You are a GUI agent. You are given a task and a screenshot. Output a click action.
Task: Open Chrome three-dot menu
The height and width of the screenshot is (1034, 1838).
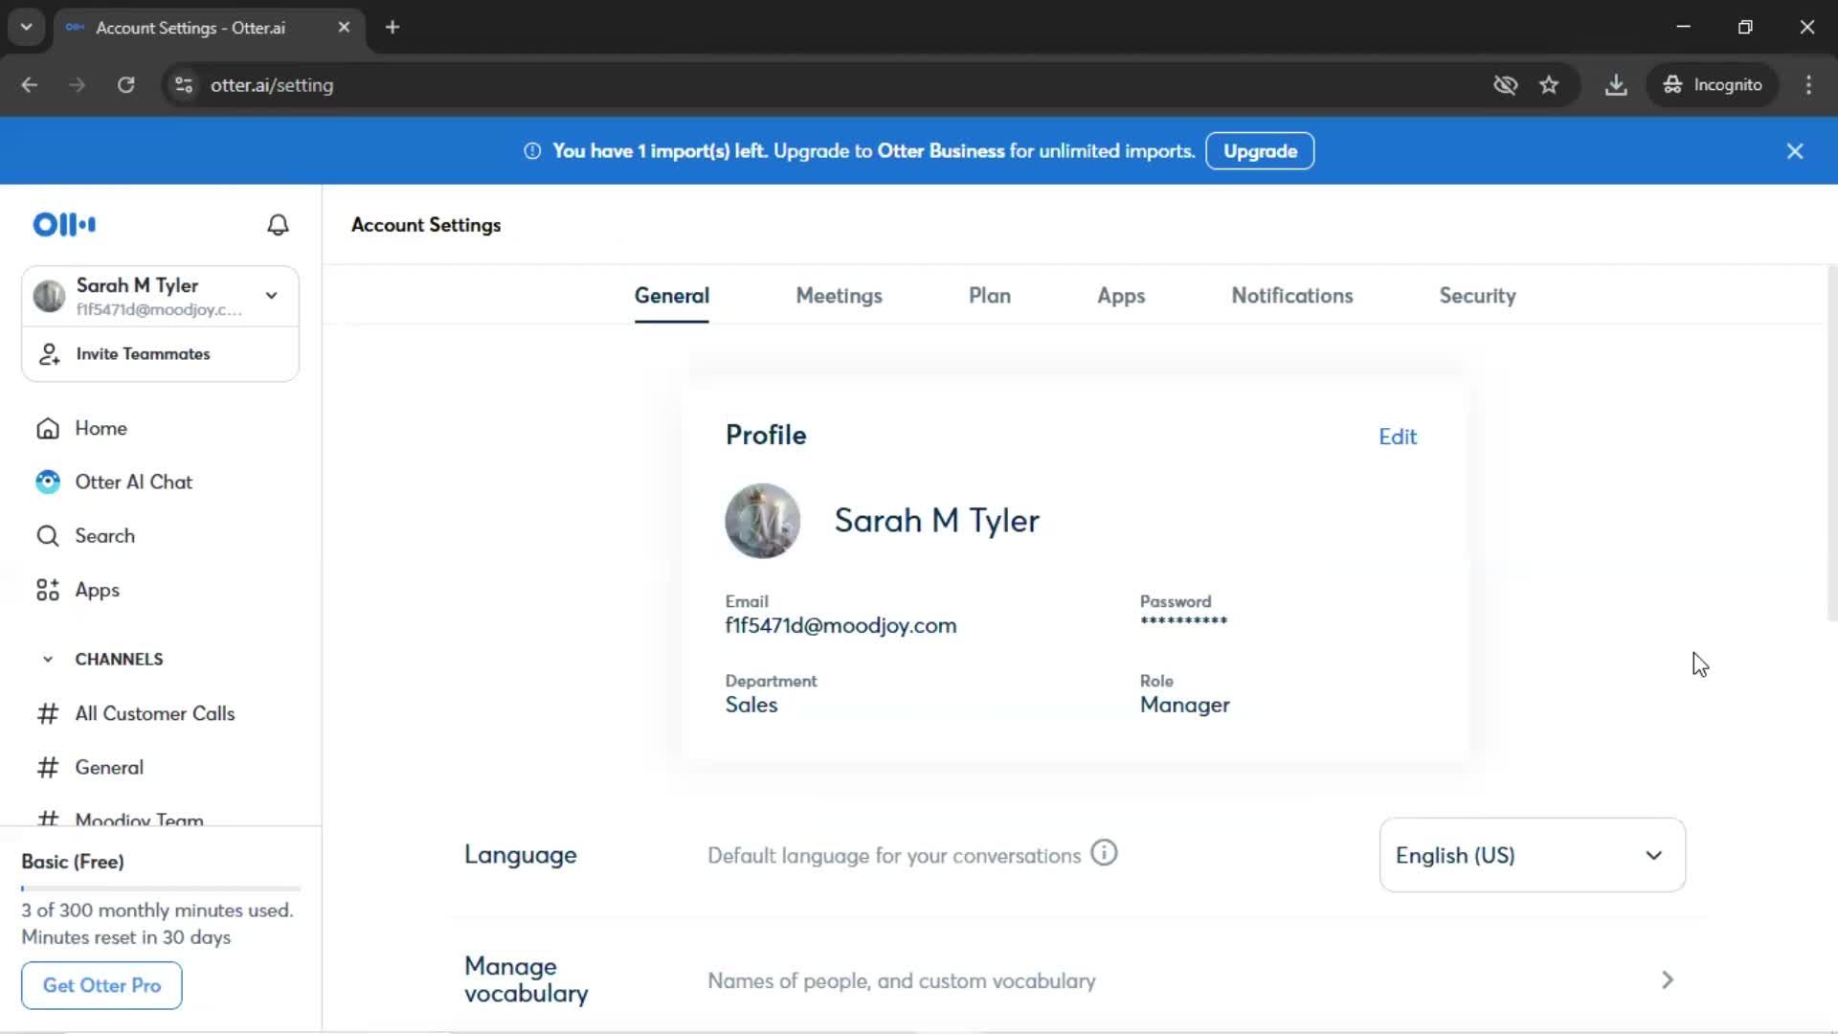pos(1808,85)
